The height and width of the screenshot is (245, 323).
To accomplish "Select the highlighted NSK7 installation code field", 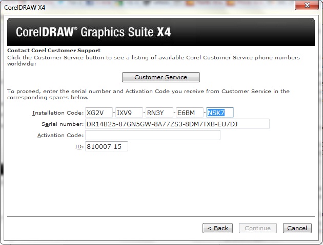I will [x=220, y=113].
